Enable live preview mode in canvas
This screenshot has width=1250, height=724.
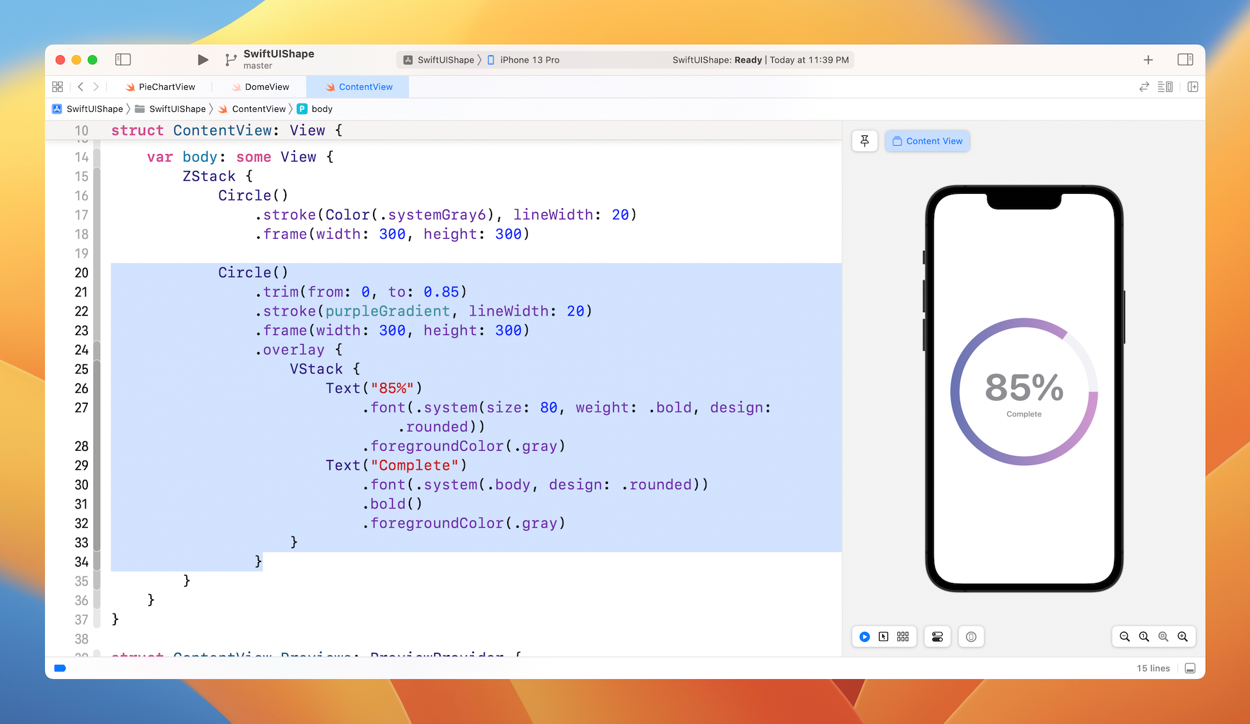coord(865,637)
